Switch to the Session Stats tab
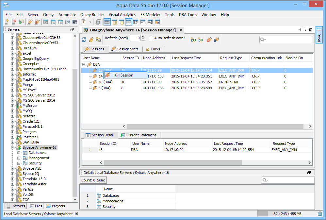 pyautogui.click(x=125, y=49)
